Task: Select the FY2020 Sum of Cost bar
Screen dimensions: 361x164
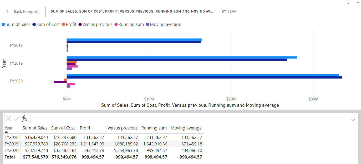Action: coord(204,77)
